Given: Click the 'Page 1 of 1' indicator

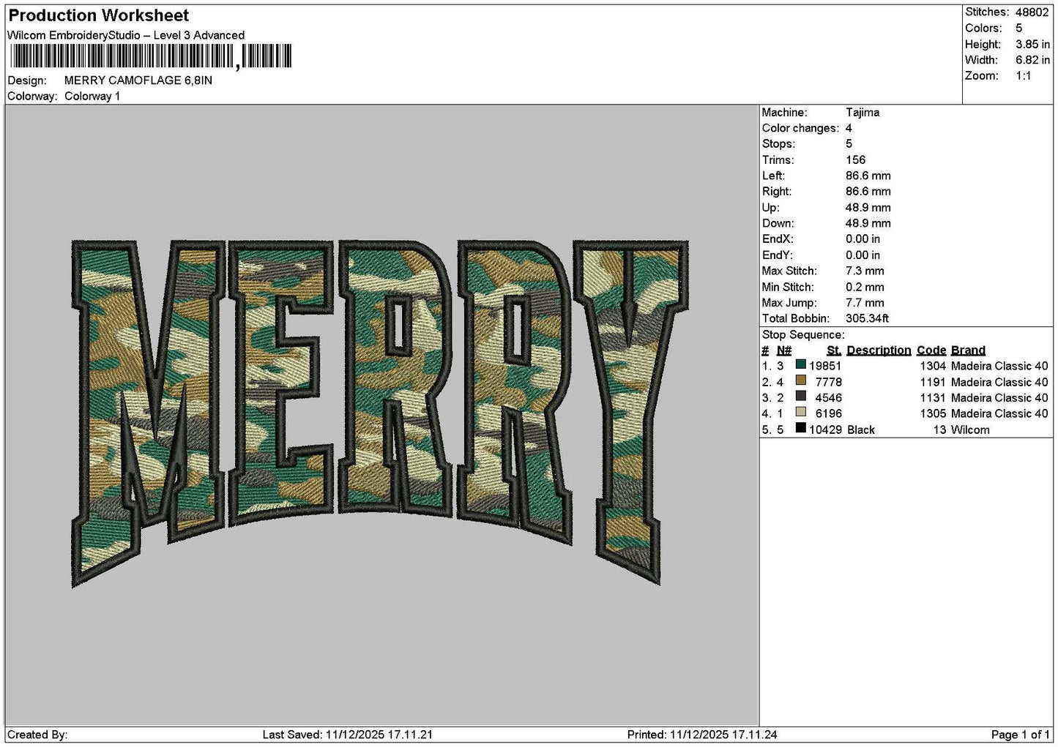Looking at the screenshot, I should point(1021,735).
